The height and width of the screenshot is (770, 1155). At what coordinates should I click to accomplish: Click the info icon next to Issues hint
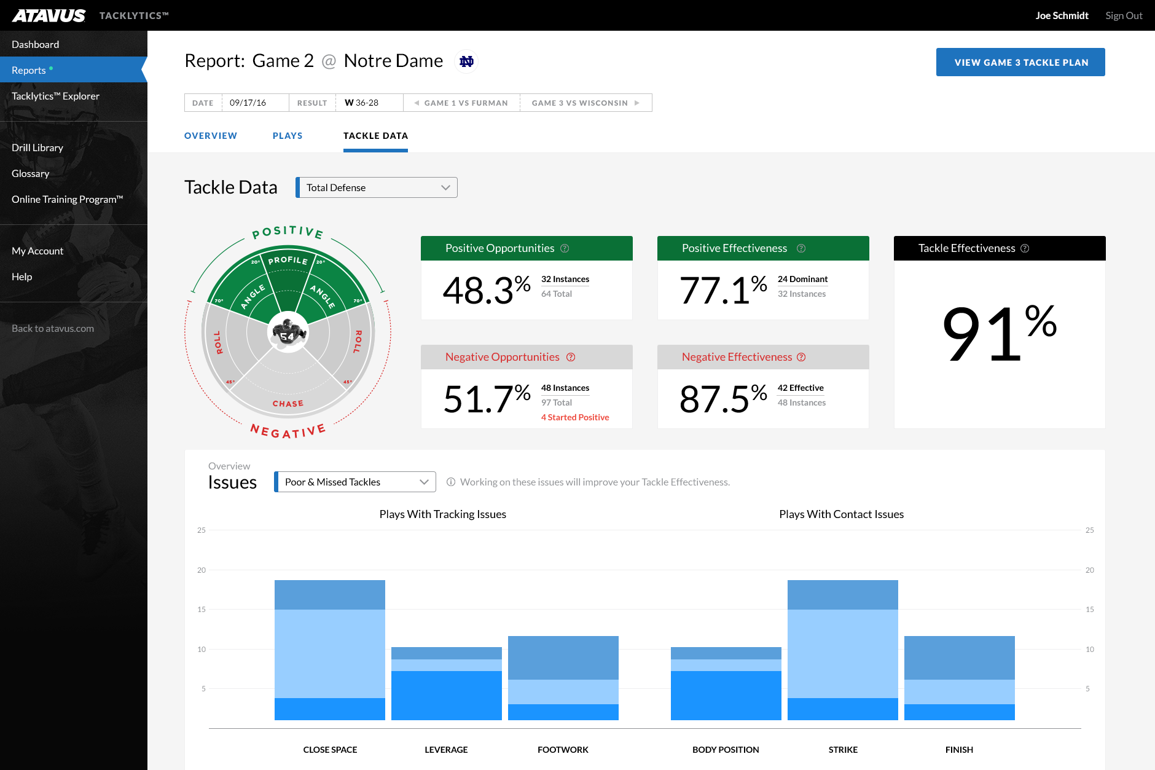click(x=451, y=482)
